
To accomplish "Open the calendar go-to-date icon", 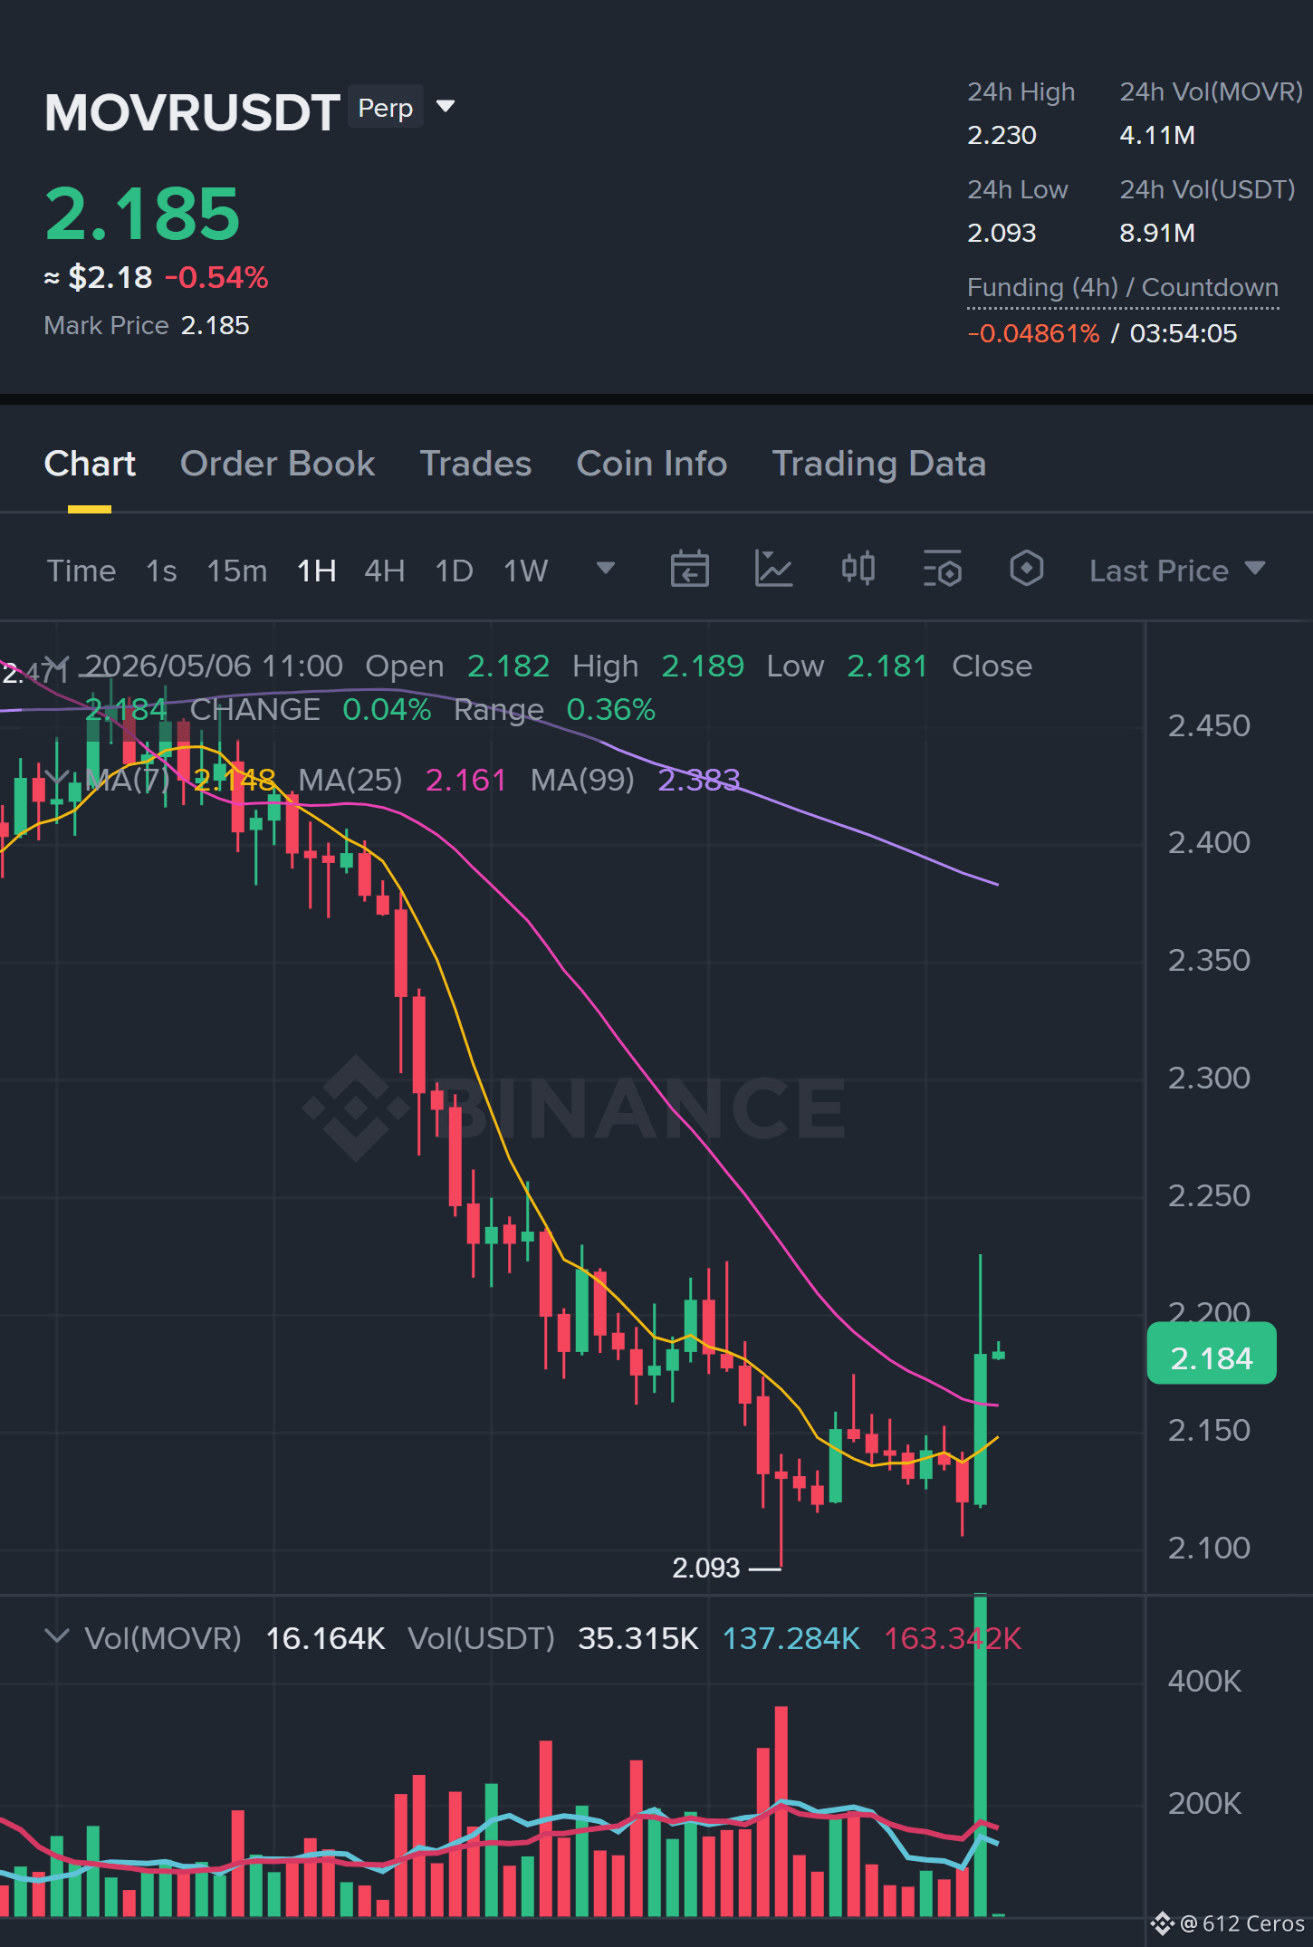I will [x=689, y=570].
